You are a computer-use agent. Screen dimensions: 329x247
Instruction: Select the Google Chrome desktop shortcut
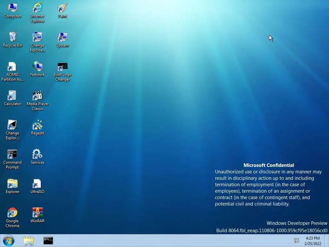point(13,218)
